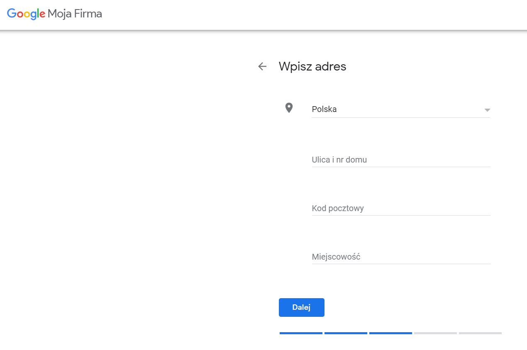527x350 pixels.
Task: Go back using the left arrow icon
Action: pyautogui.click(x=262, y=66)
